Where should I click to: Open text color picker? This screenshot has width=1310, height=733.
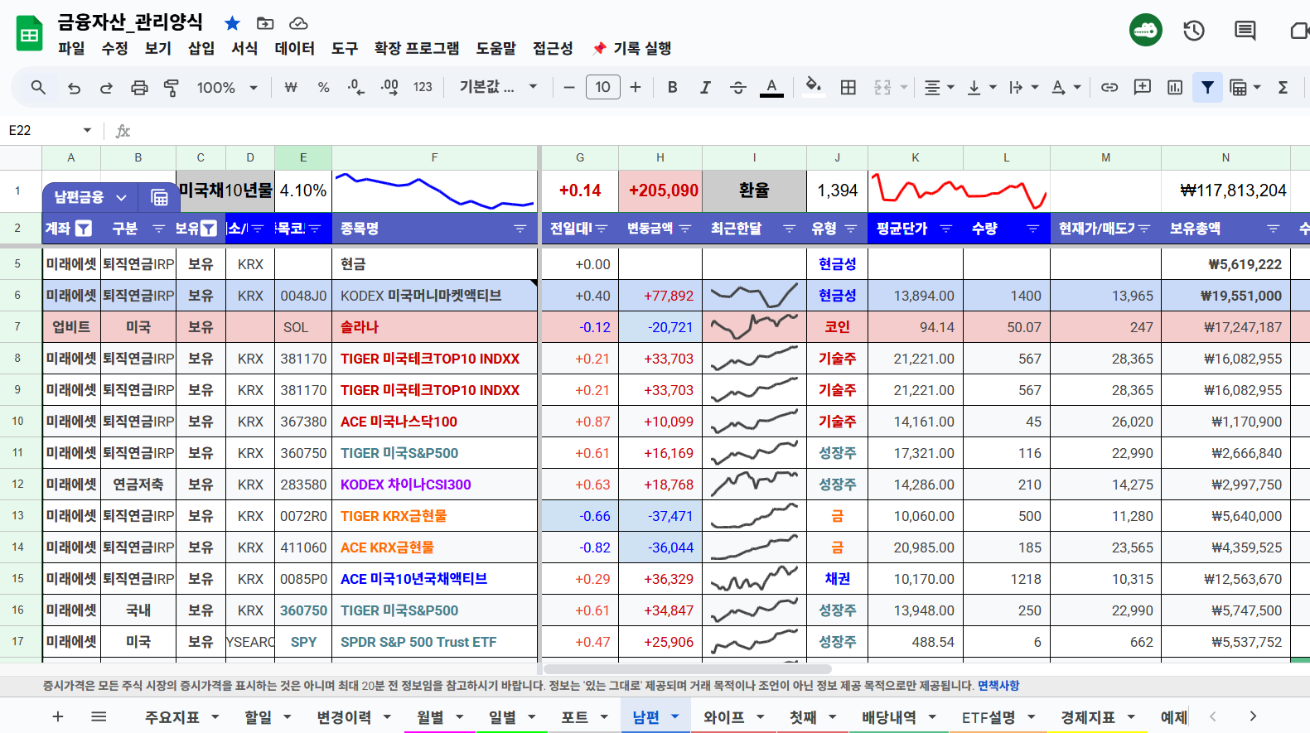click(x=771, y=87)
